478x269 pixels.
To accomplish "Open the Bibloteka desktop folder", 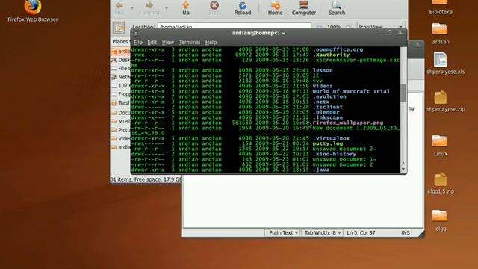I will tap(441, 7).
